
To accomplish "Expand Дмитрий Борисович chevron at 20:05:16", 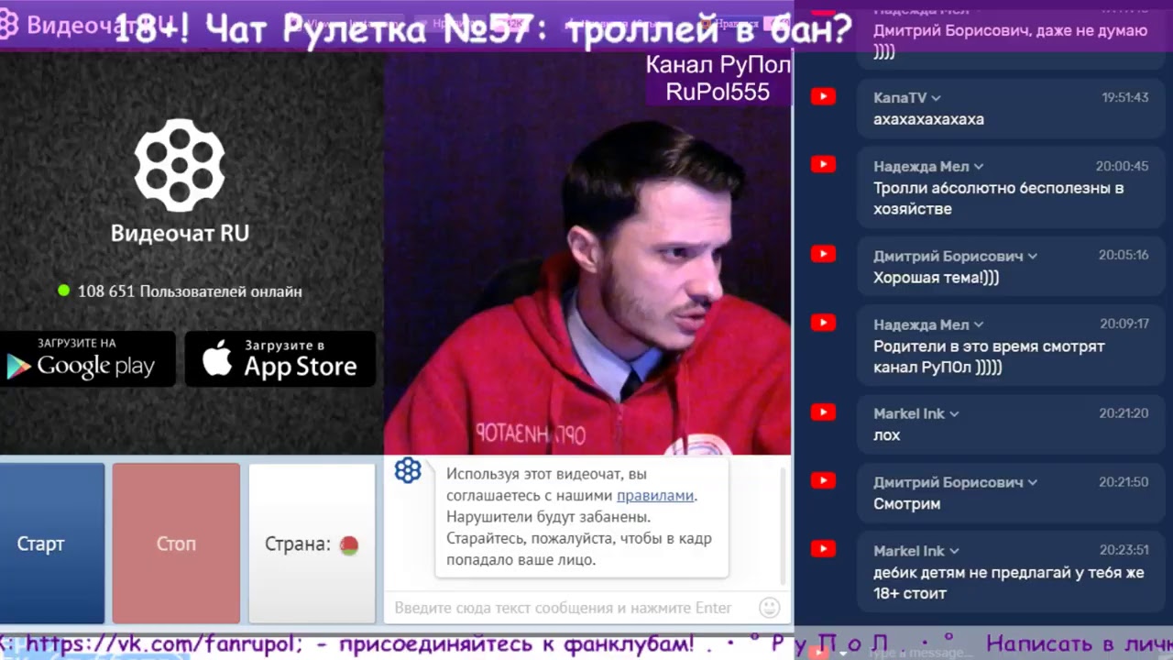I will coord(1032,256).
